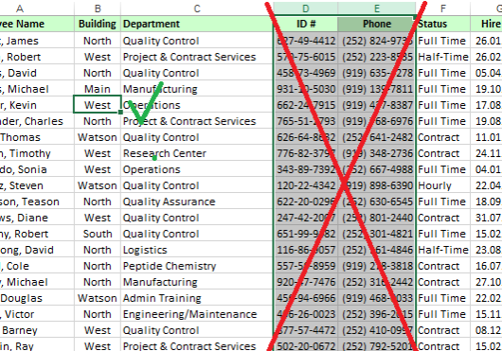Viewport: 502px width, 351px height.
Task: Select column C header
Action: coord(197,8)
